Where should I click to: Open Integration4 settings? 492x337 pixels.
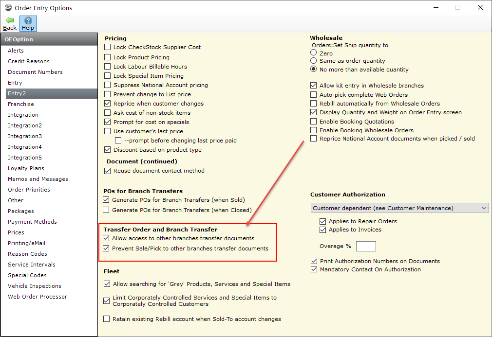tap(25, 146)
